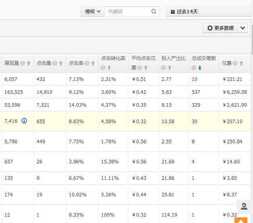This screenshot has height=223, width=253.
Task: Sort by 展现量 arrow
Action: pyautogui.click(x=29, y=63)
